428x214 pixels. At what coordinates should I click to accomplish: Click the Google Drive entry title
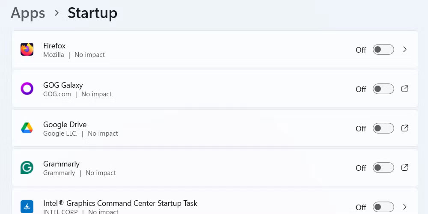pos(65,125)
